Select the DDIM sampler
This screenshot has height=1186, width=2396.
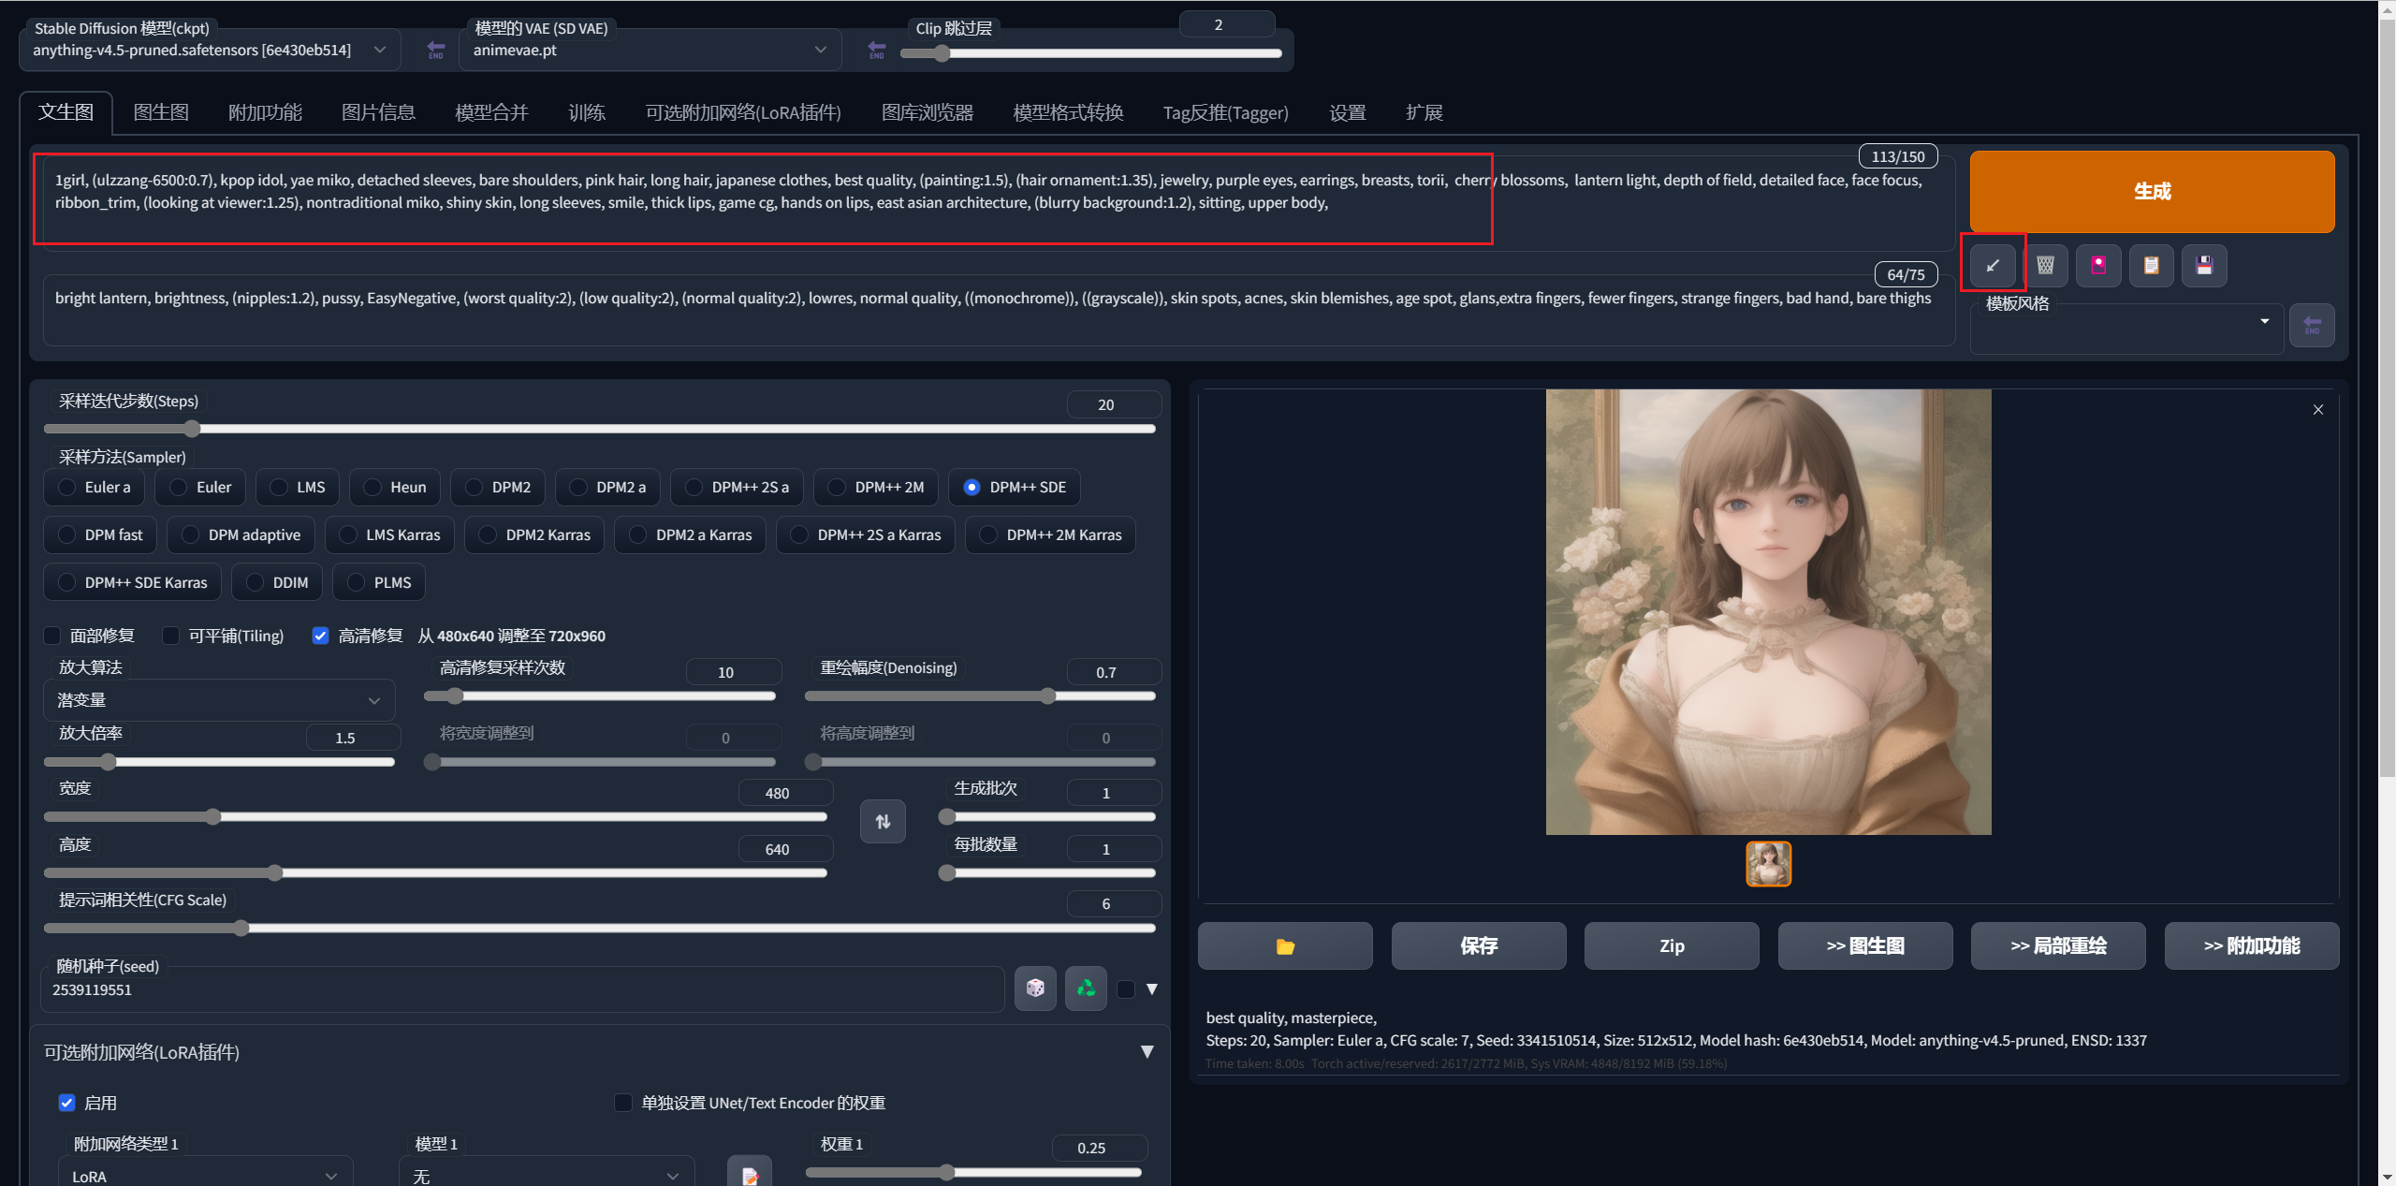tap(277, 583)
